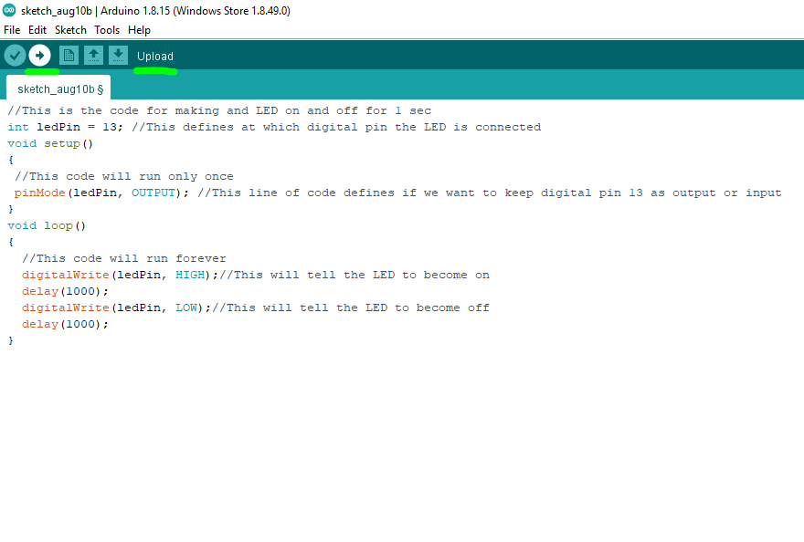Click the Arduino logo in title bar

(9, 10)
